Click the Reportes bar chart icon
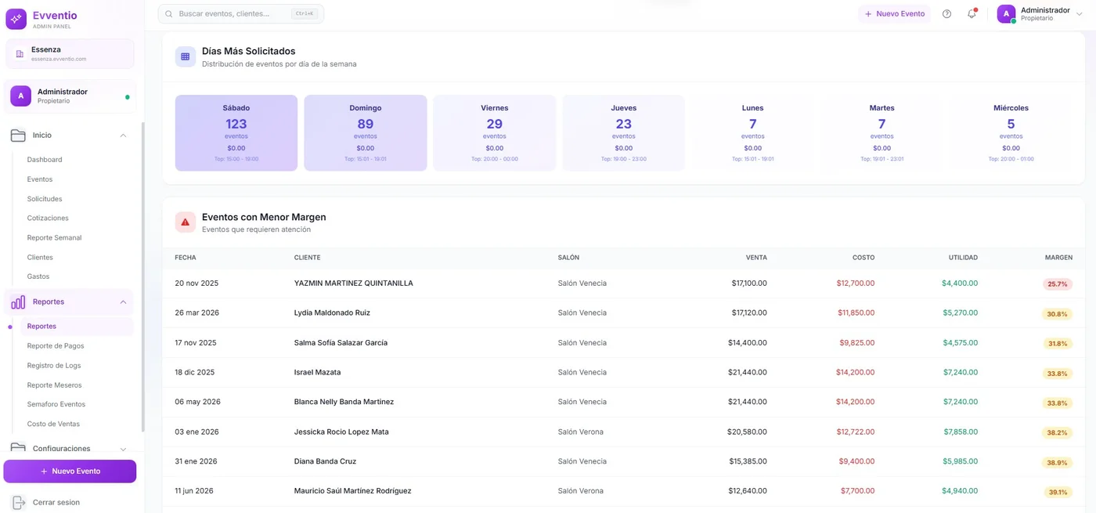Viewport: 1096px width, 513px height. [18, 302]
